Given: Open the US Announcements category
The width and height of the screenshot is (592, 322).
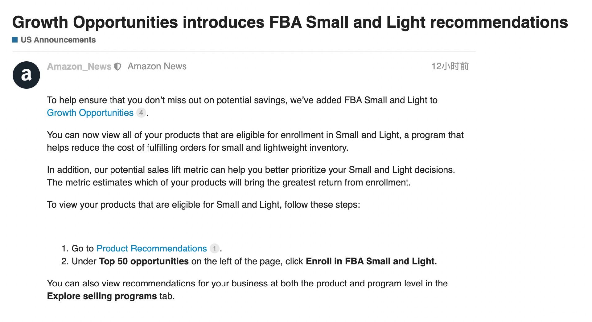Looking at the screenshot, I should (x=58, y=40).
